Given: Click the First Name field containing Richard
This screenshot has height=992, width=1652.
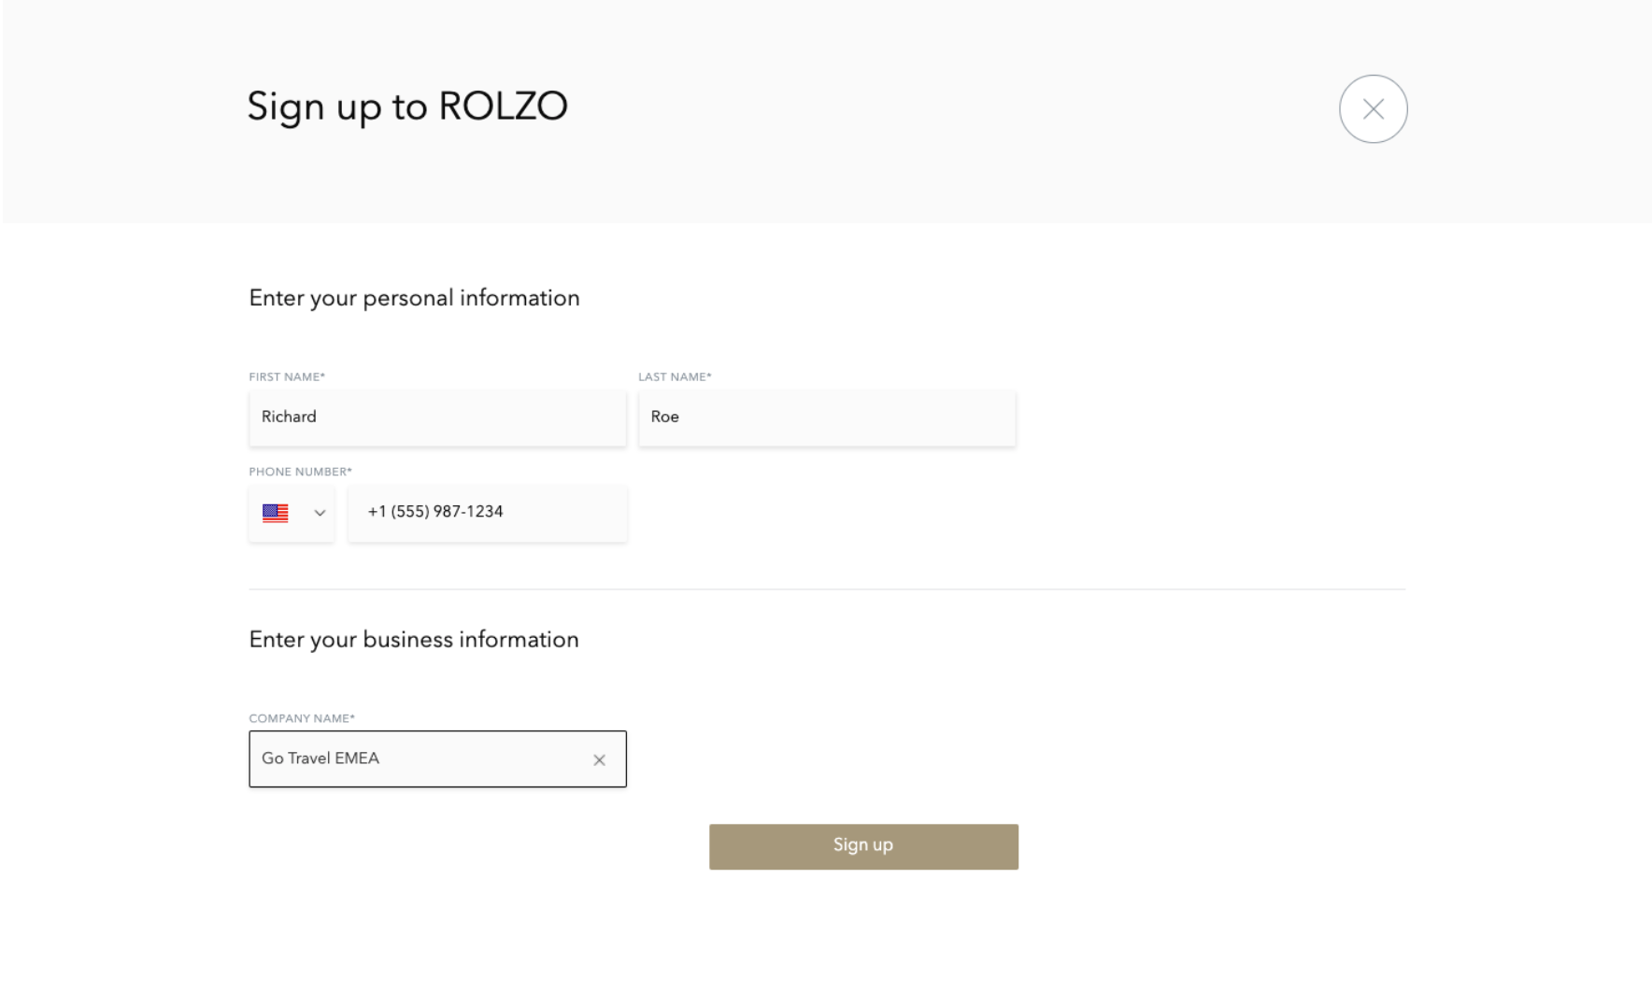Looking at the screenshot, I should (x=437, y=418).
